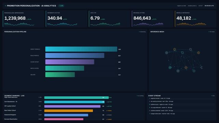Open the Models Inference value 48,182
Image resolution: width=219 pixels, height=123 pixels.
[x=184, y=18]
